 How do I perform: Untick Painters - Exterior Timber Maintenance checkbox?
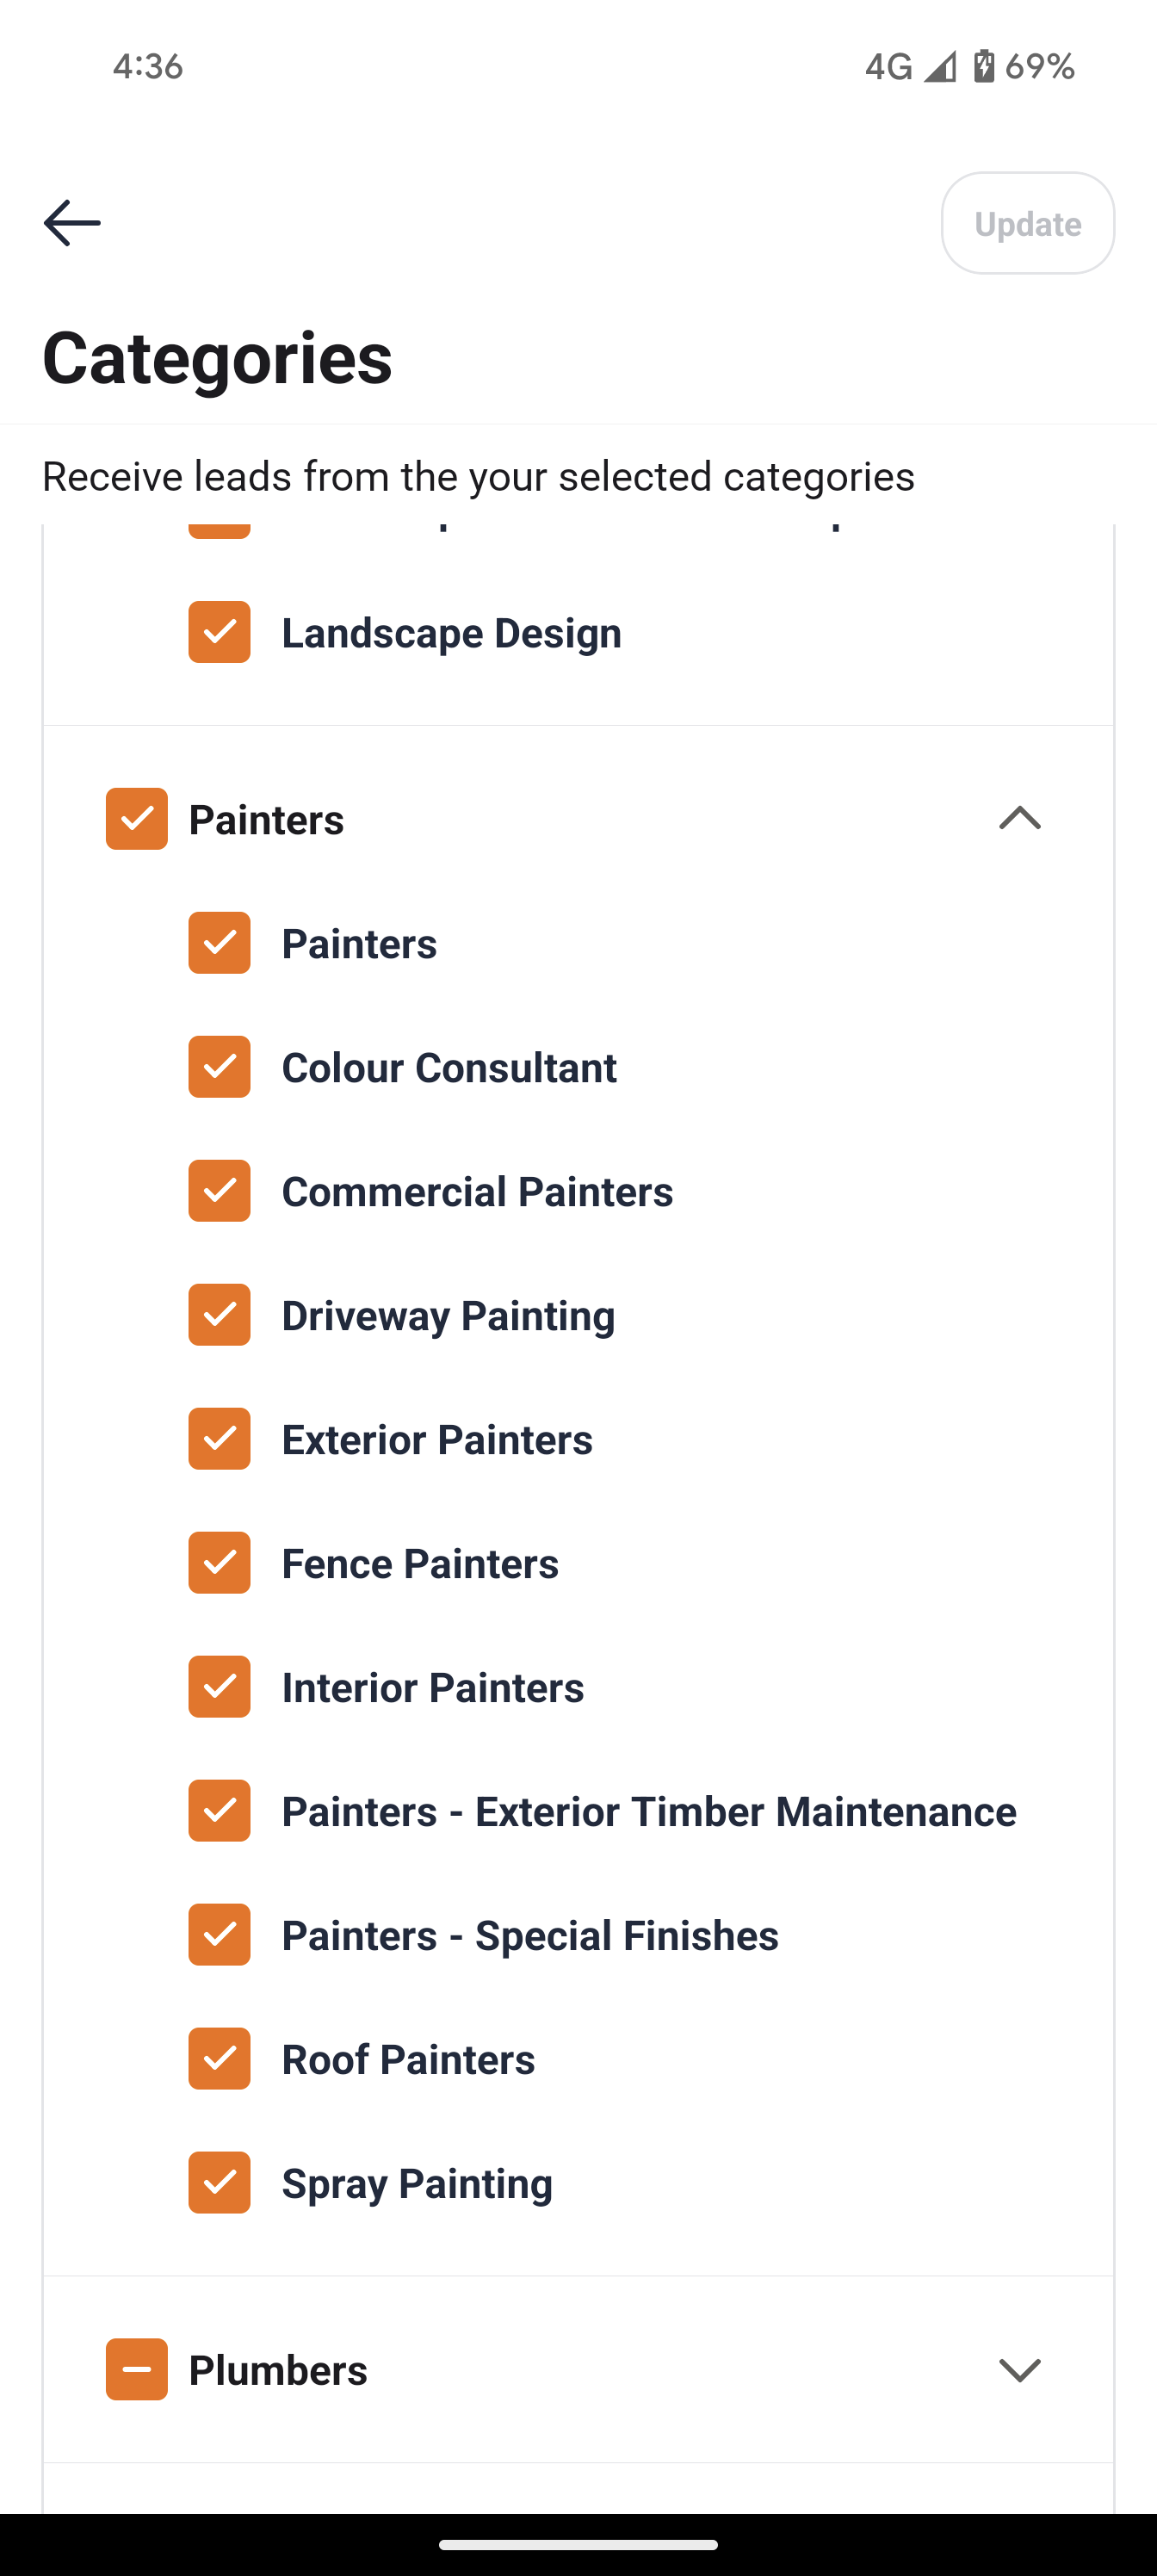pos(219,1811)
